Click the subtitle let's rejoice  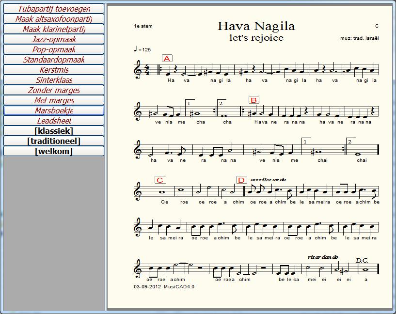(256, 38)
